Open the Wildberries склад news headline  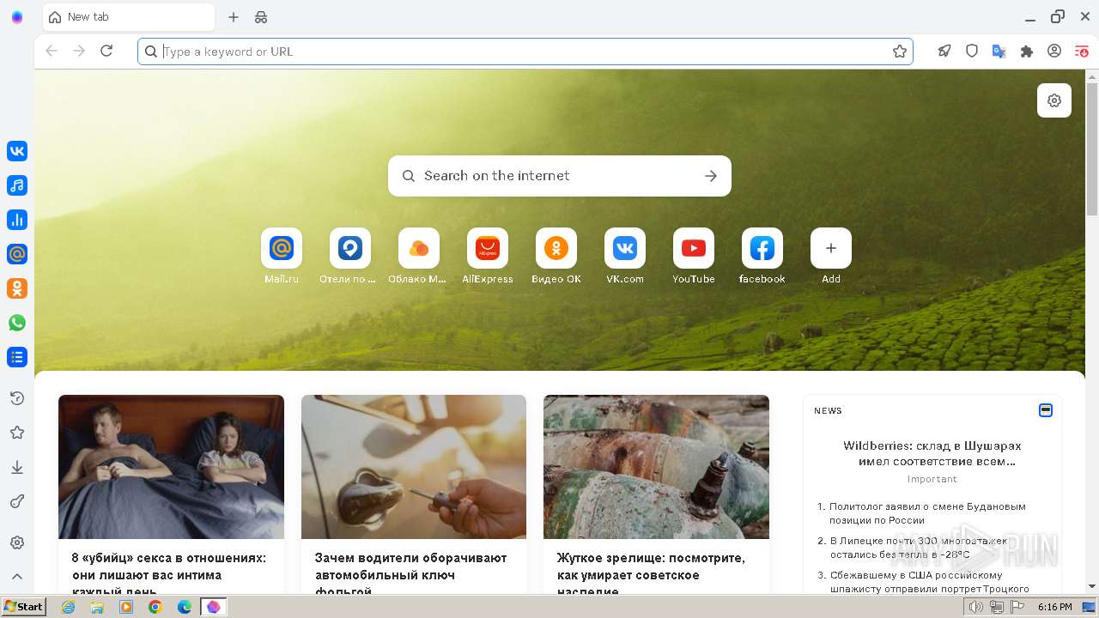[932, 453]
